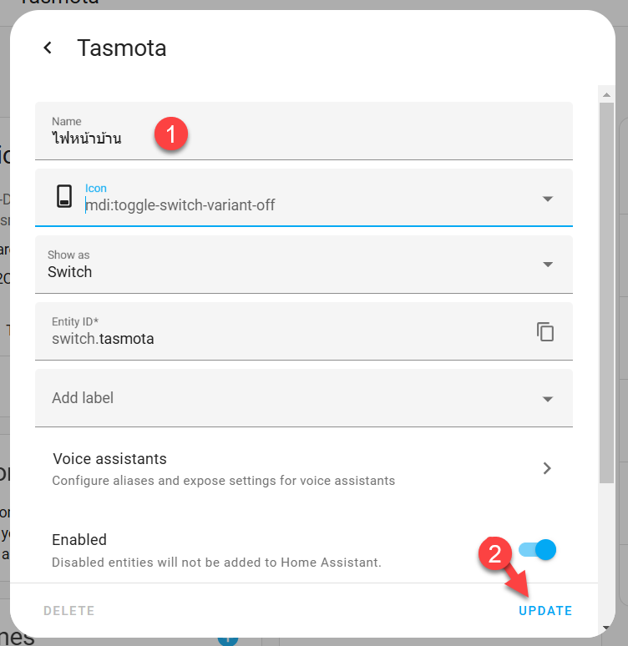Click the UPDATE button
The width and height of the screenshot is (628, 646).
[x=545, y=611]
